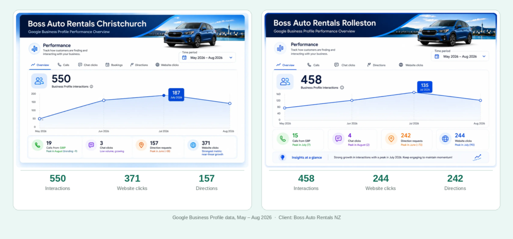Click globe icon on Rolleston Website clicks tab

(401, 65)
